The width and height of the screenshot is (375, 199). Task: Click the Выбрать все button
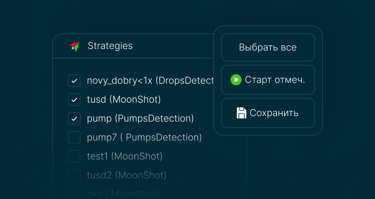[x=268, y=47]
